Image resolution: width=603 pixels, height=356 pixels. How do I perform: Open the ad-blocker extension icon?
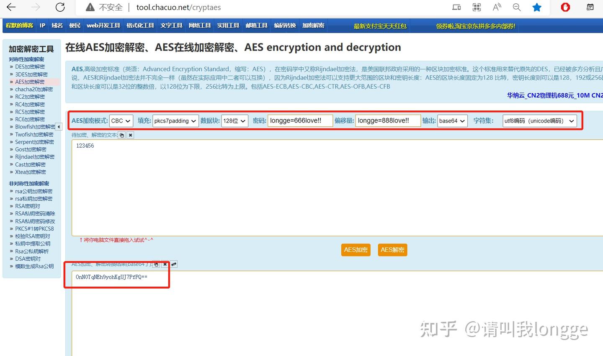(x=565, y=7)
